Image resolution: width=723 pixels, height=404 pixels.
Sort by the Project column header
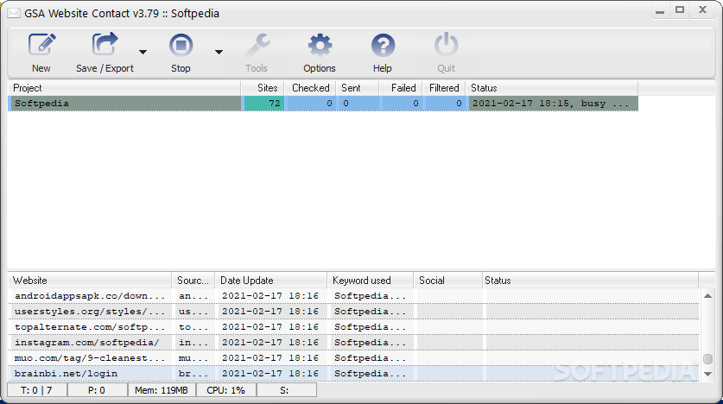click(124, 88)
